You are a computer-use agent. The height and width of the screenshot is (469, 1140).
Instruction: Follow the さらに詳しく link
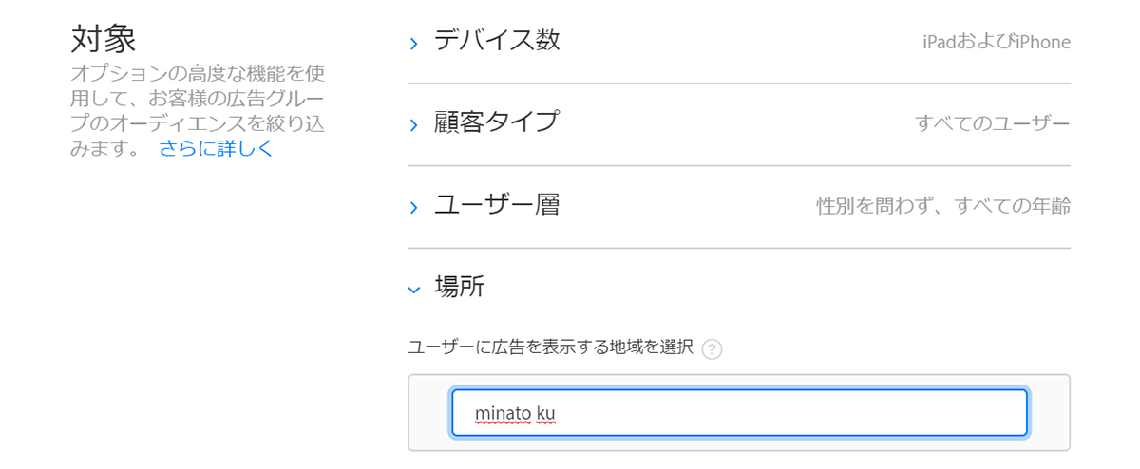pyautogui.click(x=217, y=148)
